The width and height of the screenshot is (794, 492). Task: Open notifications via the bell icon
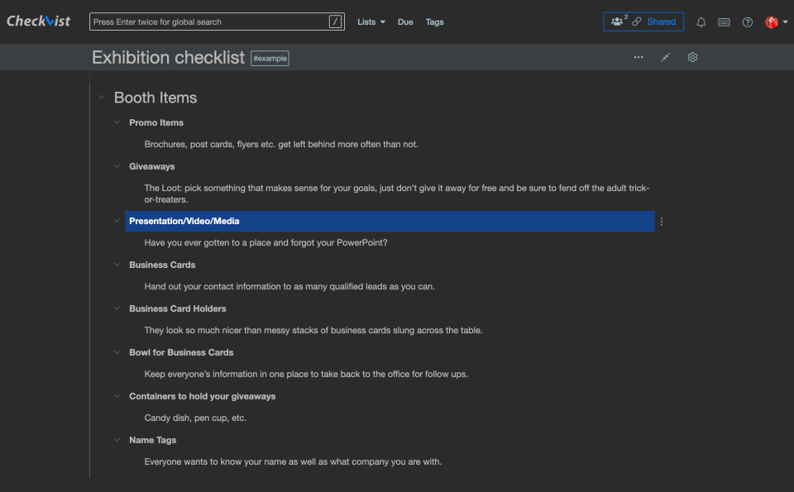pyautogui.click(x=701, y=21)
